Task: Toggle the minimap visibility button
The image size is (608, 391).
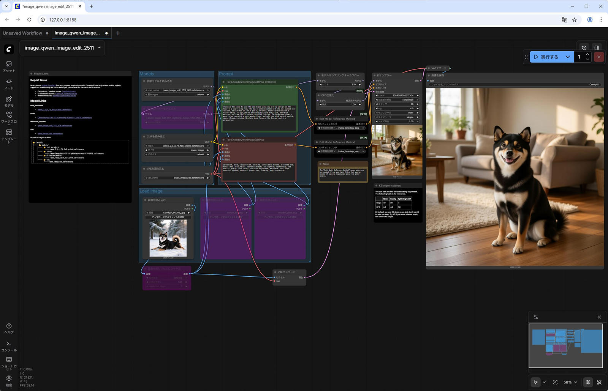Action: 588,382
